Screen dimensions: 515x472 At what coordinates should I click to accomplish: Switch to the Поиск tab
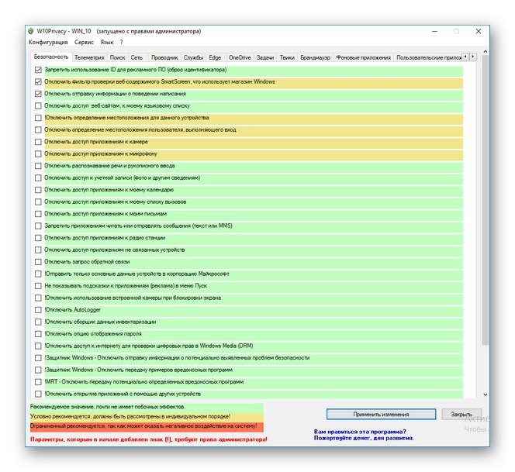(117, 57)
